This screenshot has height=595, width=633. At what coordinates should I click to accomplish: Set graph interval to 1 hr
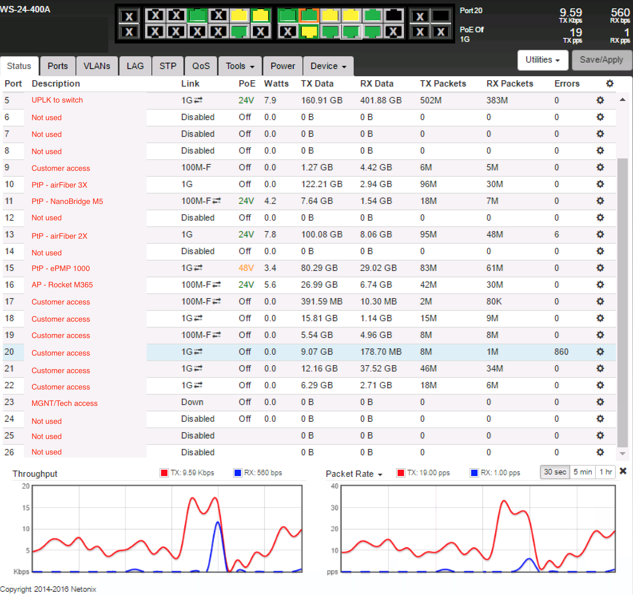(605, 472)
